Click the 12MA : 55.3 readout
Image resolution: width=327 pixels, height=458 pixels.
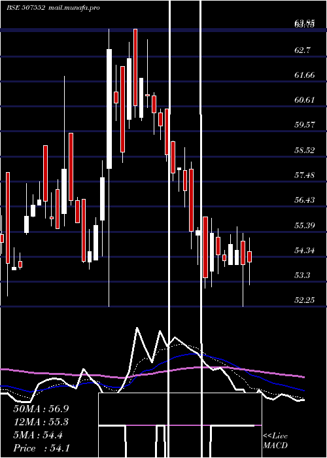click(41, 422)
